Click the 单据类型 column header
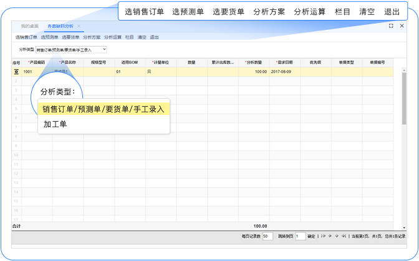 click(347, 62)
